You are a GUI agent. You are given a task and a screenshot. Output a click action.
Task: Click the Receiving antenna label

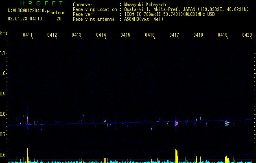94,19
